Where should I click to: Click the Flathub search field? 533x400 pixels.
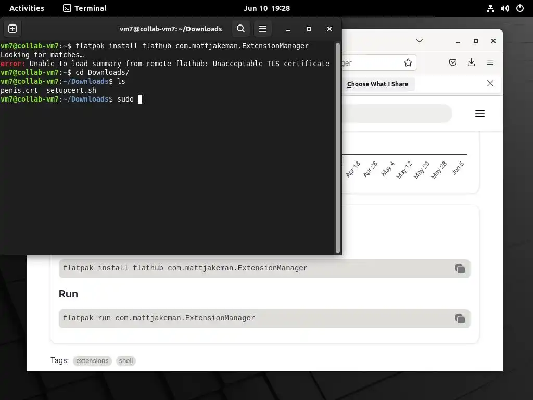click(x=397, y=114)
